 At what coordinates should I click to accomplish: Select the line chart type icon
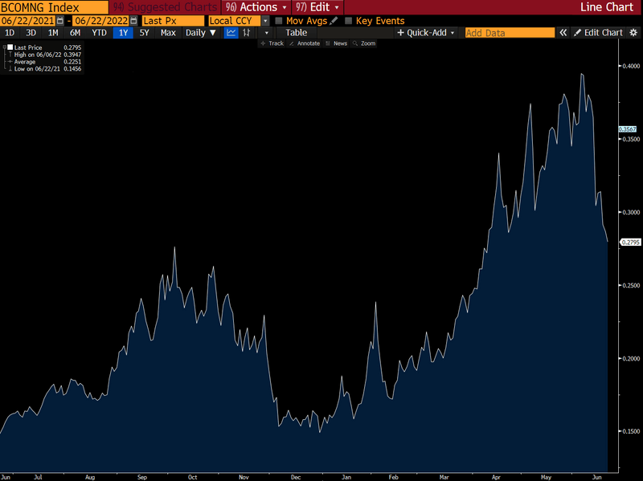coord(231,33)
